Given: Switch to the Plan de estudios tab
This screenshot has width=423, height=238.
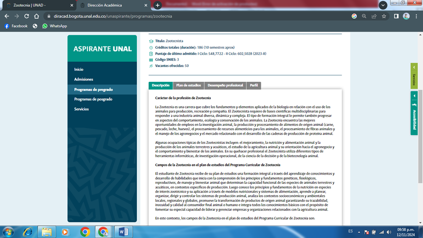Looking at the screenshot, I should click(188, 85).
